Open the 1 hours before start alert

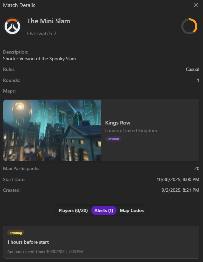coord(28,242)
